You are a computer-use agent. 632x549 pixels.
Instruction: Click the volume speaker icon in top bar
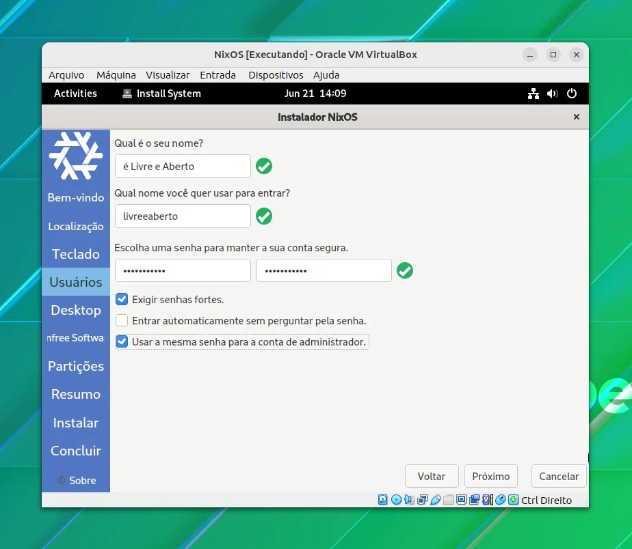[x=552, y=94]
